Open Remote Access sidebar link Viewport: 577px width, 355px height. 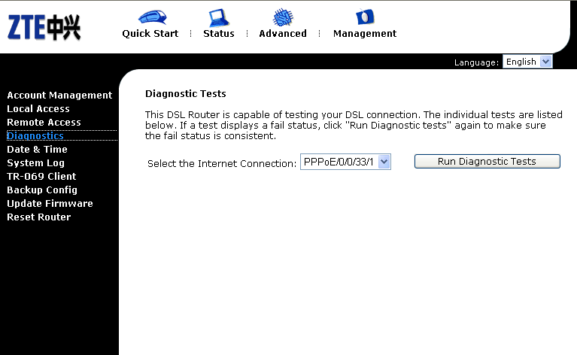[x=44, y=122]
